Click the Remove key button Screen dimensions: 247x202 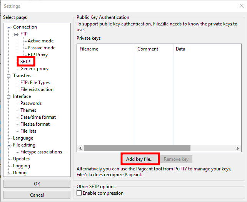(x=176, y=159)
